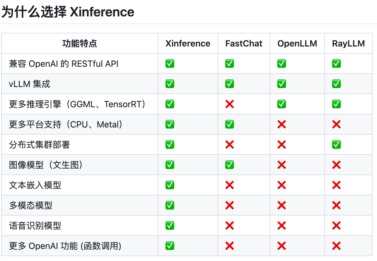Click the OpenLLM red cross for 图像模型 row
The height and width of the screenshot is (261, 377).
tap(282, 165)
